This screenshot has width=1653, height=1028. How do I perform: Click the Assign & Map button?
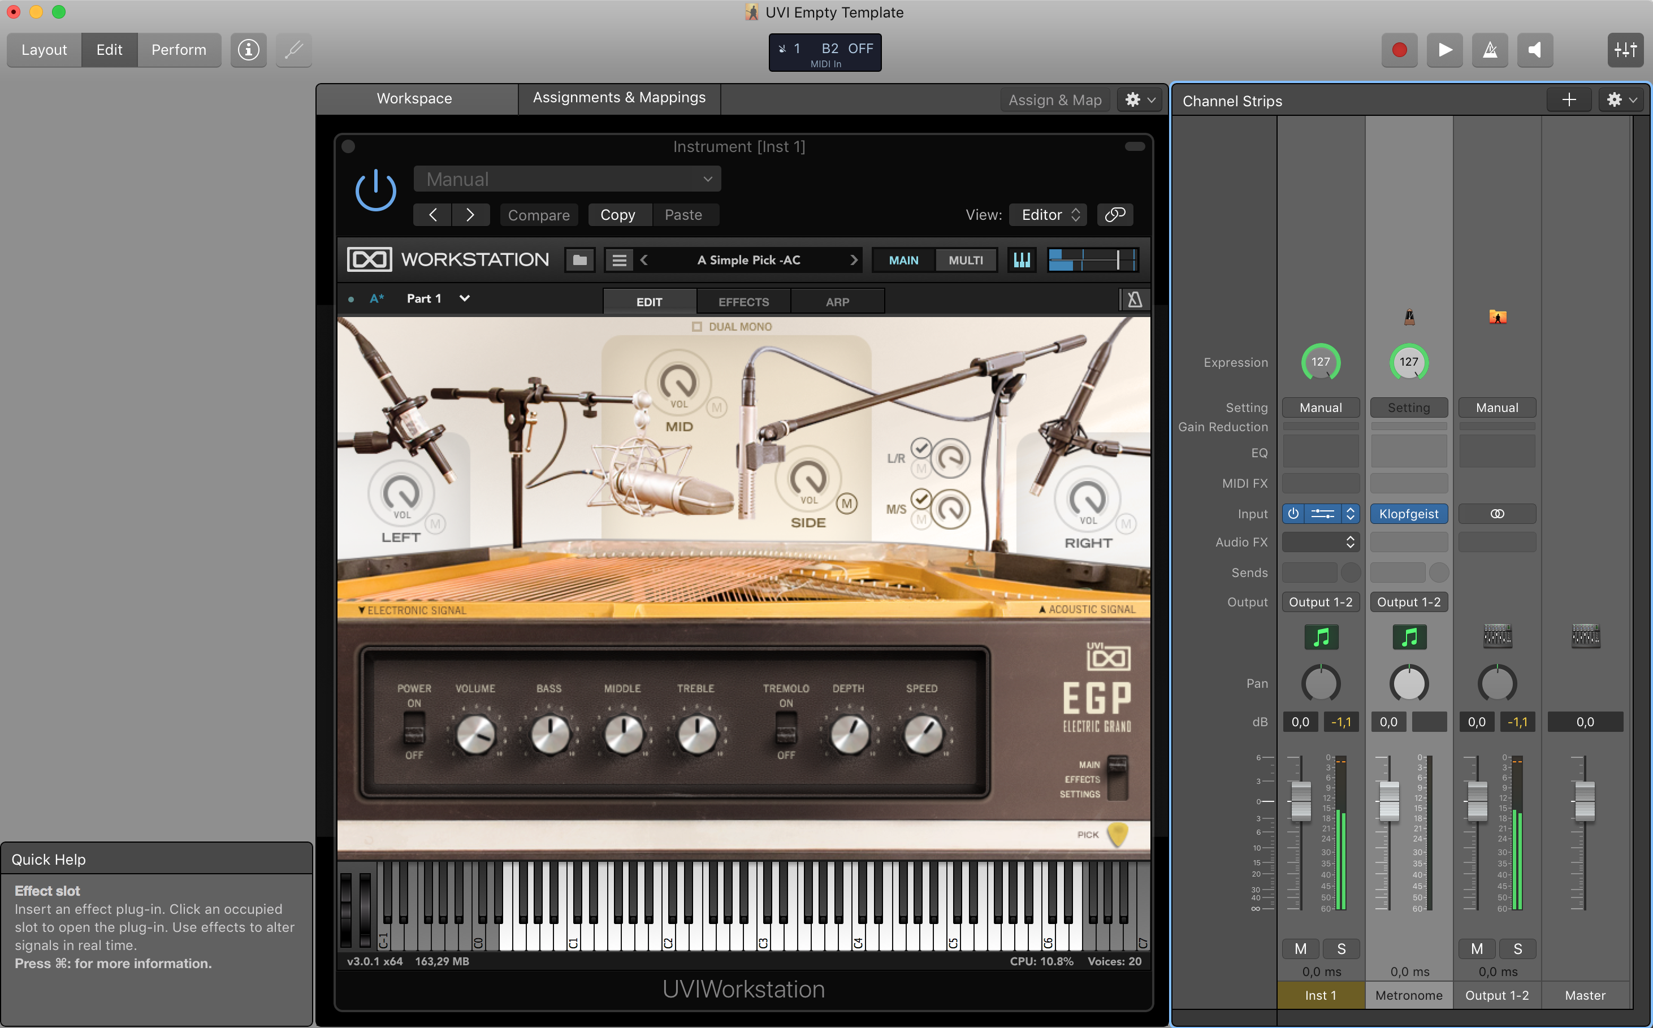(1055, 100)
